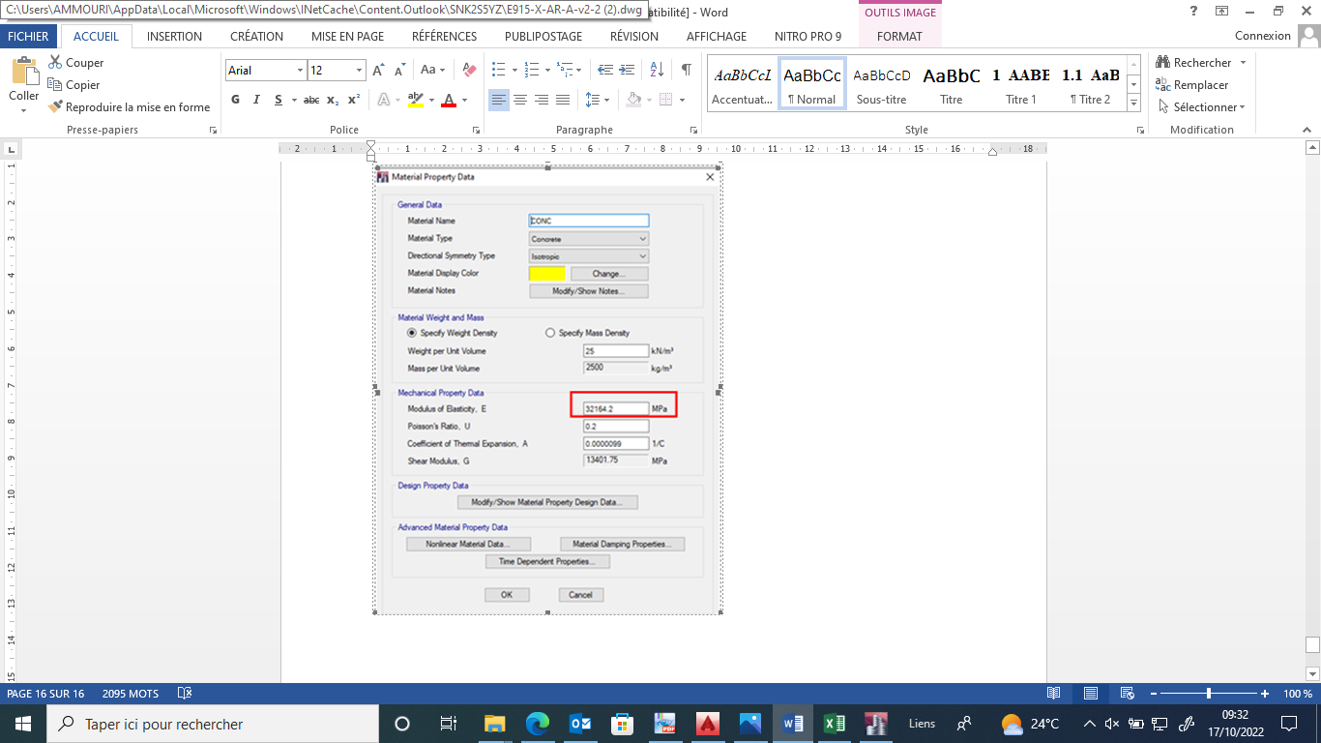Open the Police dialog launcher
1321x743 pixels.
476,130
